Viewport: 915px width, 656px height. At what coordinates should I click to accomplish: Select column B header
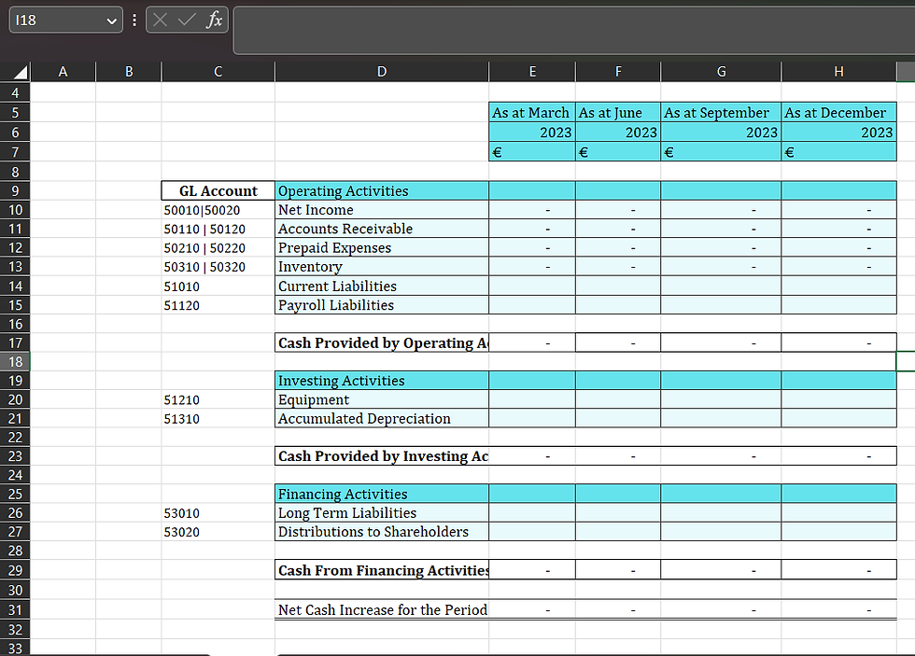click(x=129, y=72)
